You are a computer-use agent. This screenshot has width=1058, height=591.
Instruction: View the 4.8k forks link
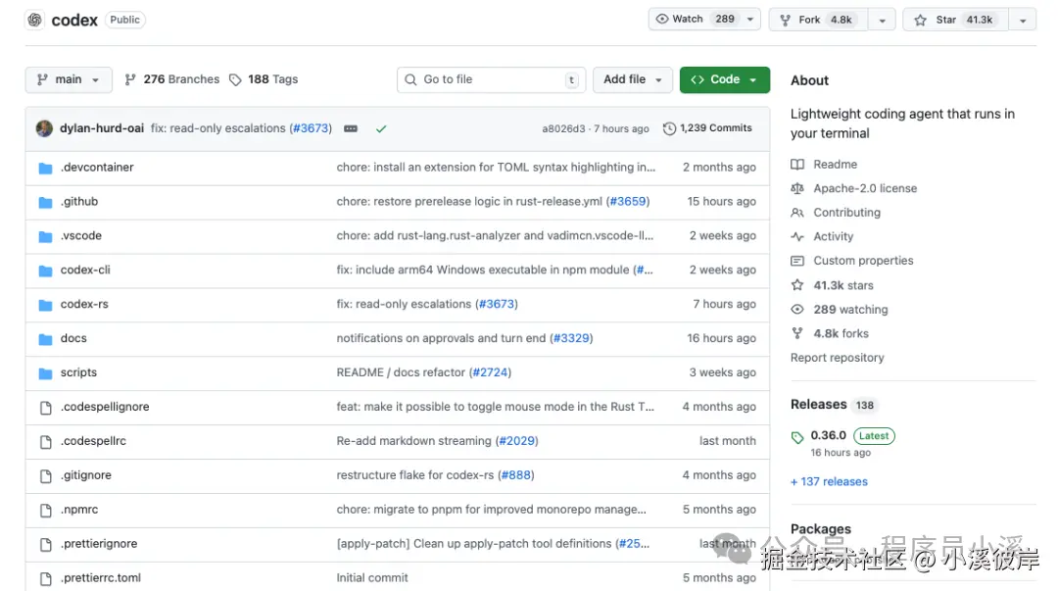point(841,333)
